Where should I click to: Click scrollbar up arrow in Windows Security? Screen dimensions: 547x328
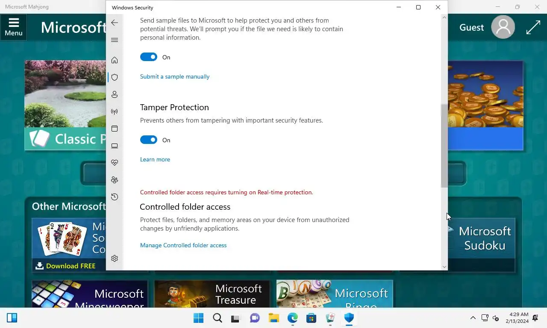pyautogui.click(x=444, y=18)
